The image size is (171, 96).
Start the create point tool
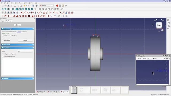[22, 13]
